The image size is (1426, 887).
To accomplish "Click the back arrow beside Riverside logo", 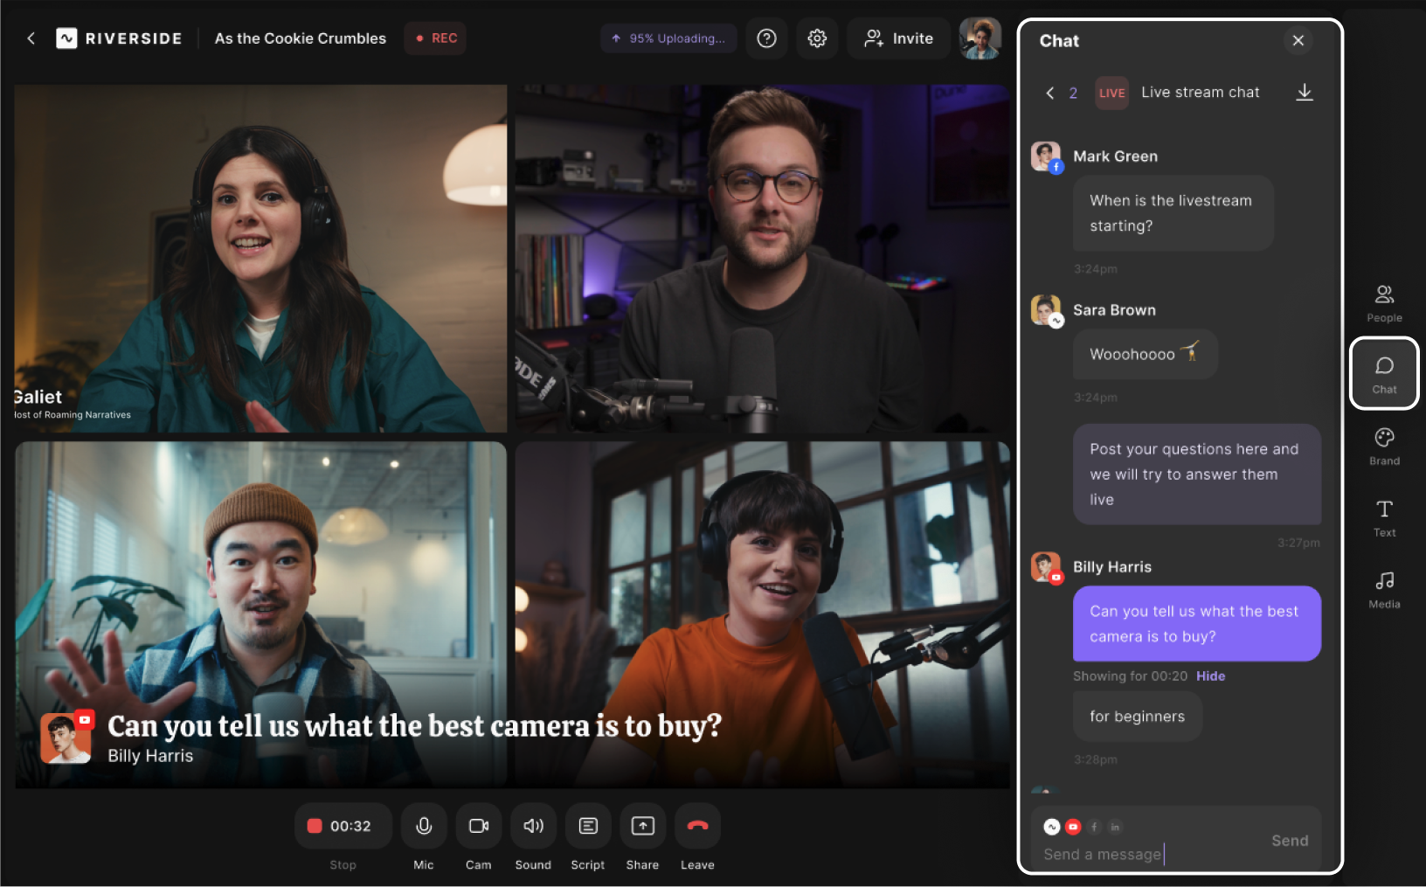I will tap(31, 38).
